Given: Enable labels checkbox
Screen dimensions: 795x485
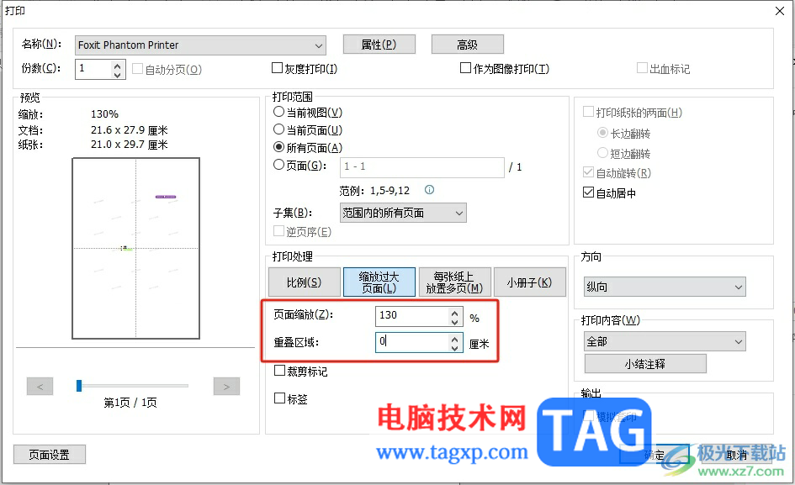Looking at the screenshot, I should point(279,398).
